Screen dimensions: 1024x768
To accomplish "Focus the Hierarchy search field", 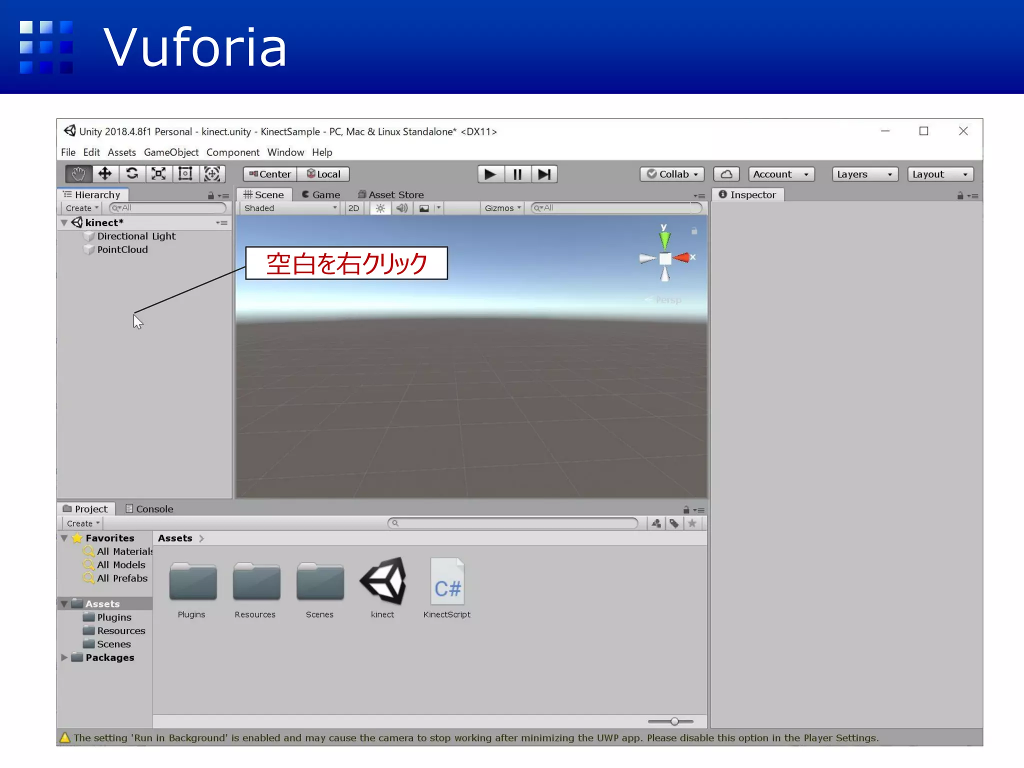I will pos(167,208).
